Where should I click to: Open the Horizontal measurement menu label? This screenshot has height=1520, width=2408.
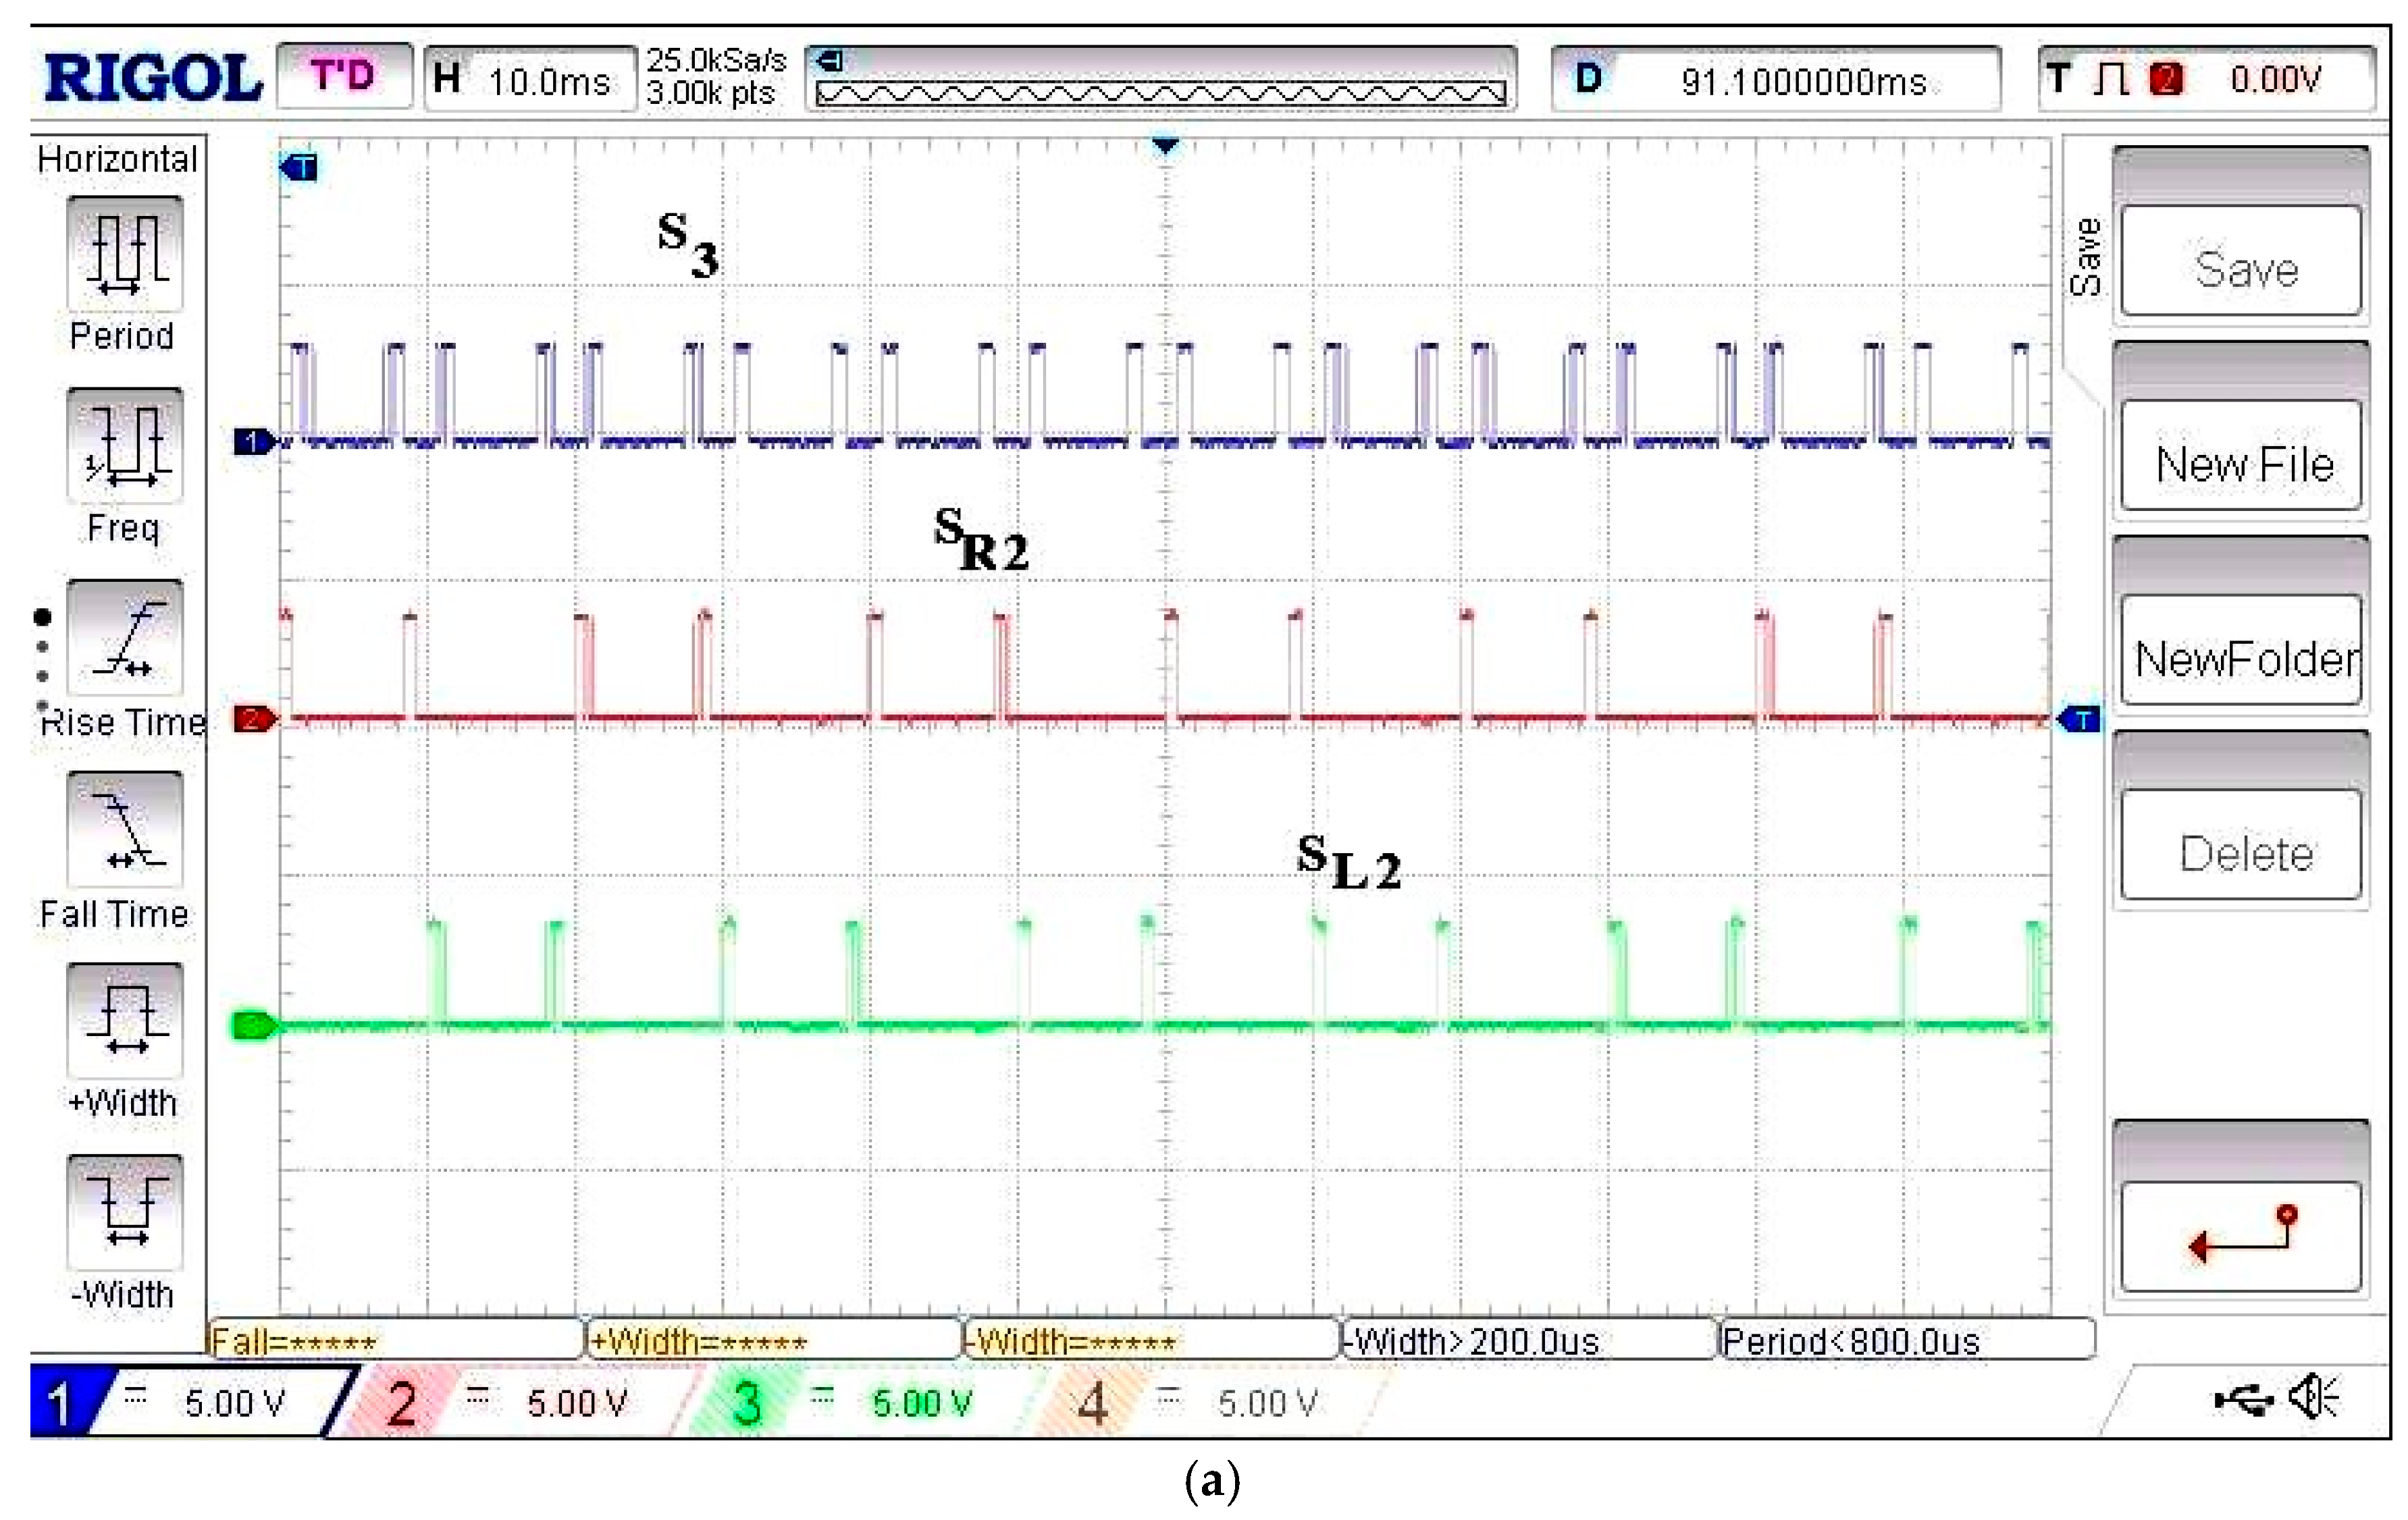click(118, 159)
